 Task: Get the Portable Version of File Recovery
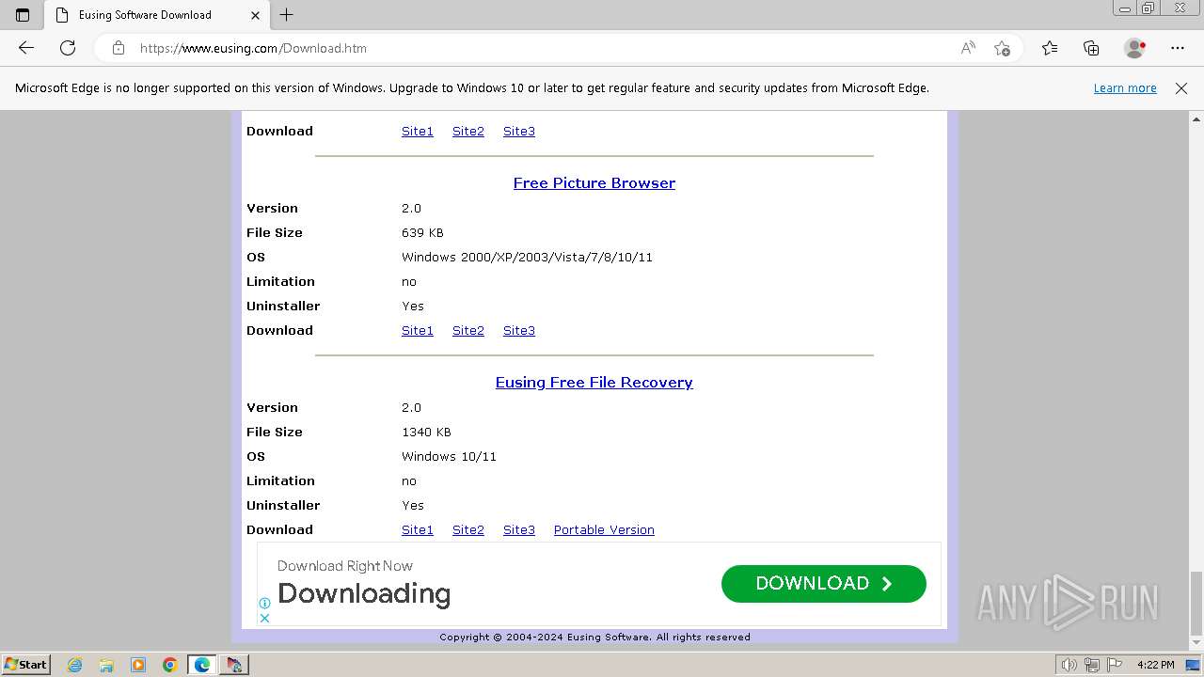point(604,530)
